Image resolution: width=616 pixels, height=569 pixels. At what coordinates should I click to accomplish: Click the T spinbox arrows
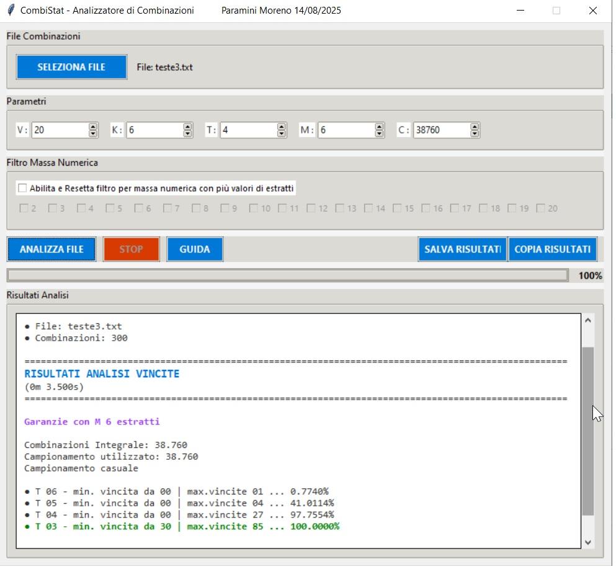click(281, 130)
